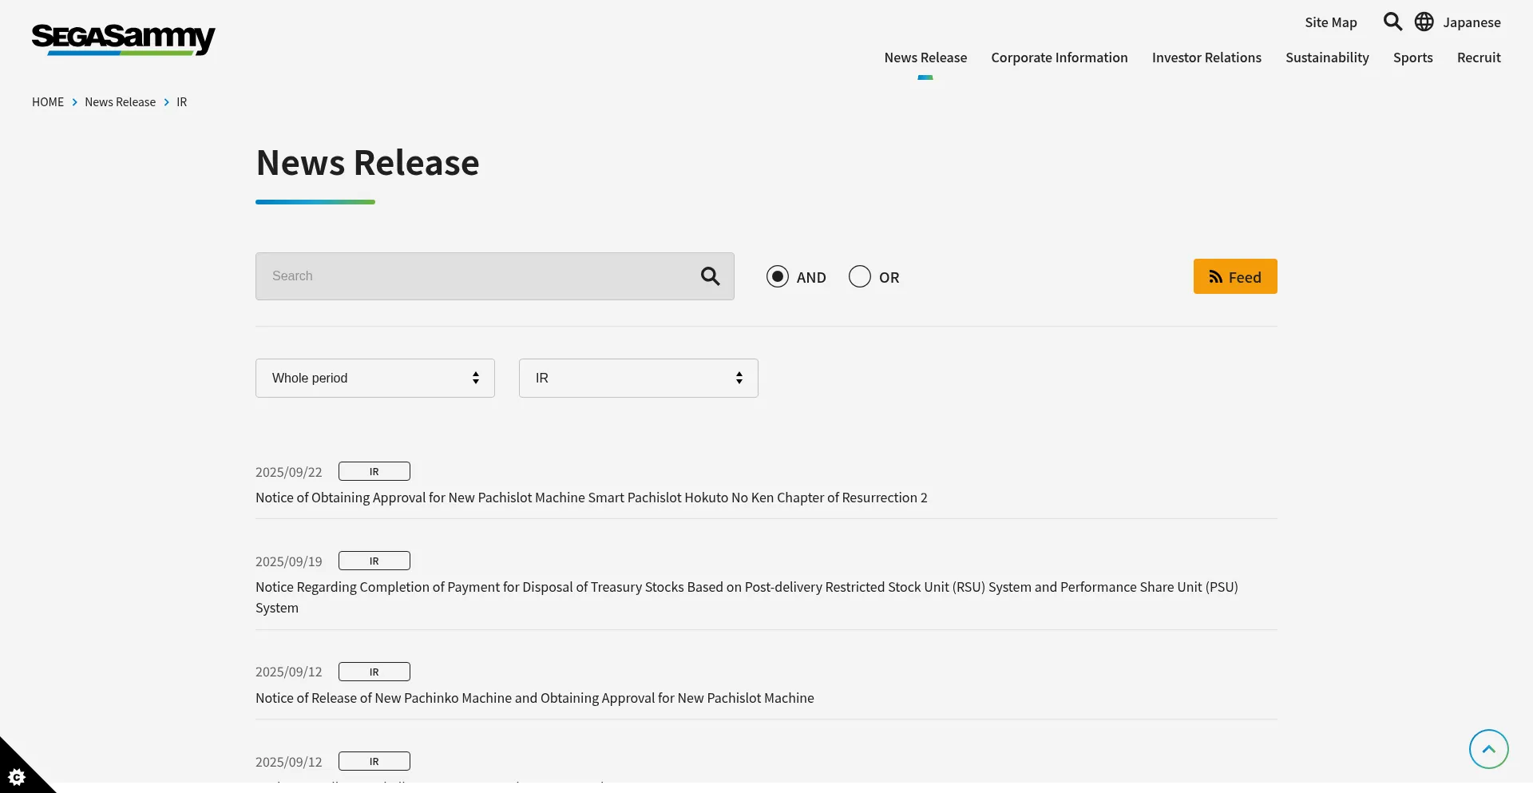Open the Investor Relations menu
This screenshot has height=793, width=1533.
point(1206,57)
